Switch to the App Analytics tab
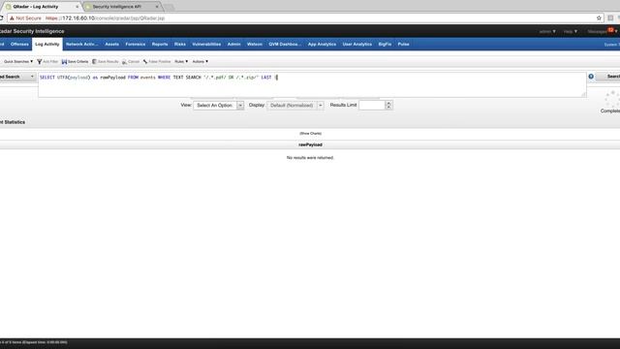The image size is (620, 349). coord(322,45)
